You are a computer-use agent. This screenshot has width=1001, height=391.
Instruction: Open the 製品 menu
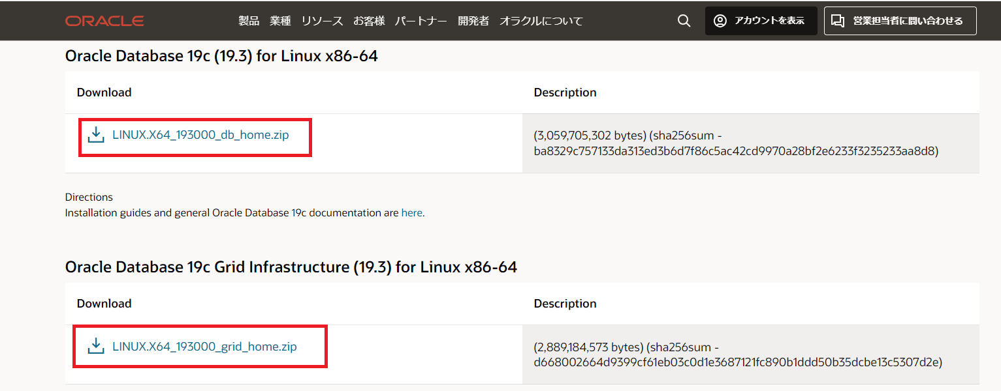coord(249,21)
